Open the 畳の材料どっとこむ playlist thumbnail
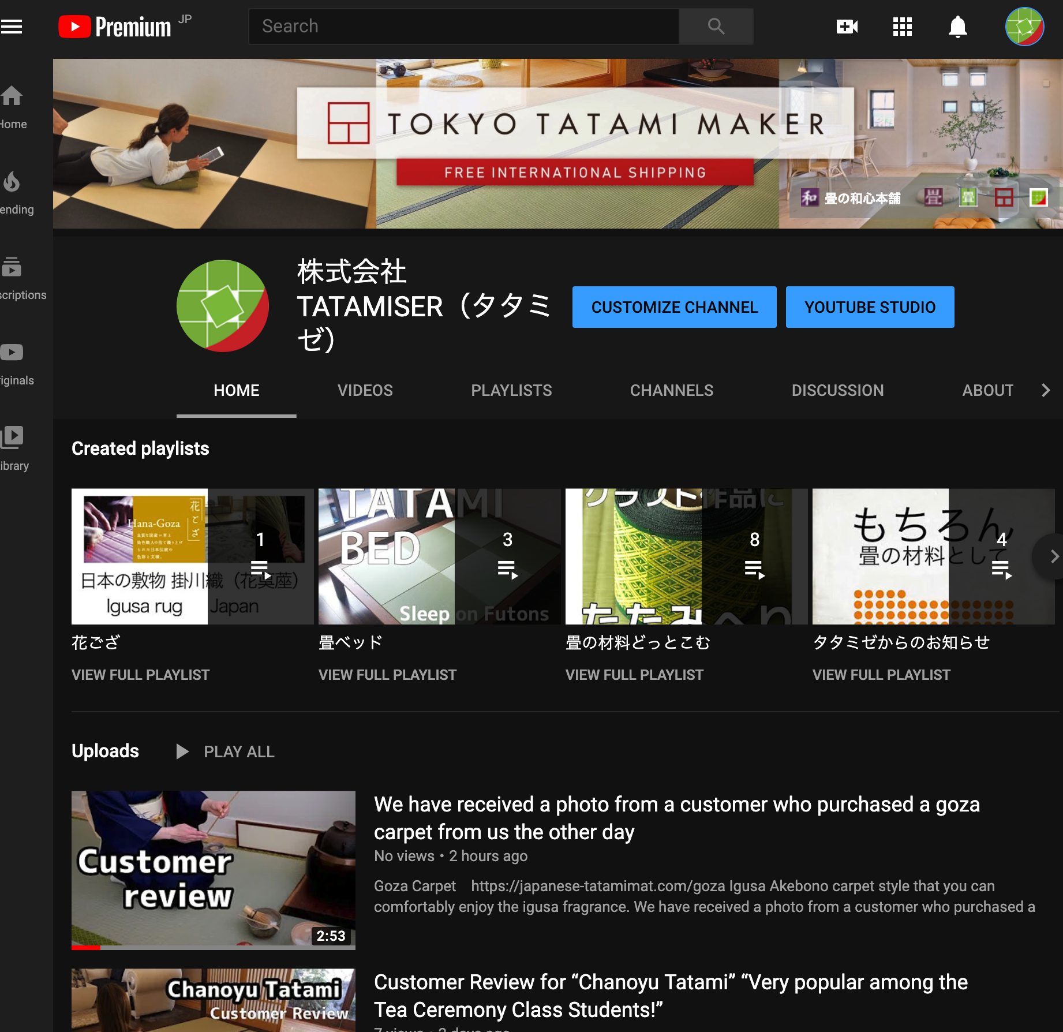 pyautogui.click(x=687, y=556)
